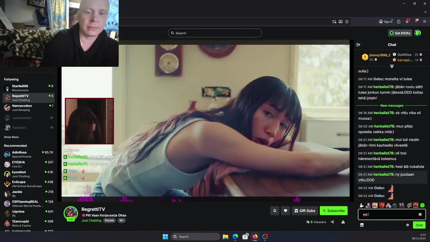The width and height of the screenshot is (430, 242).
Task: Collapse the chat panel arrow icon
Action: [358, 44]
